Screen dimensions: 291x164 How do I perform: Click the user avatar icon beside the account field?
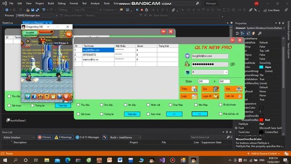coord(187,56)
